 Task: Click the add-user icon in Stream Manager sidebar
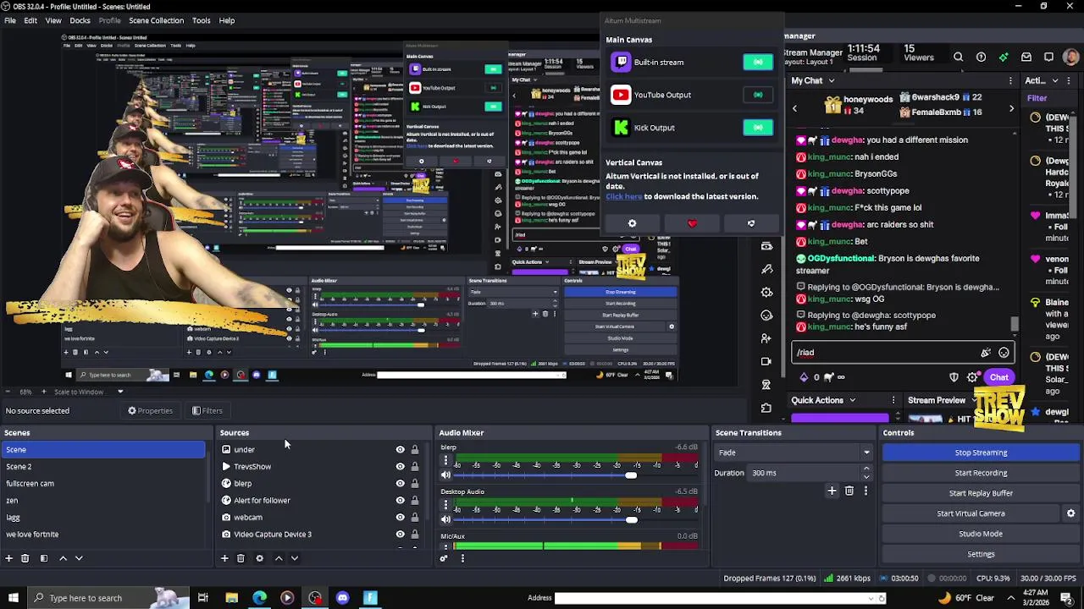(766, 337)
